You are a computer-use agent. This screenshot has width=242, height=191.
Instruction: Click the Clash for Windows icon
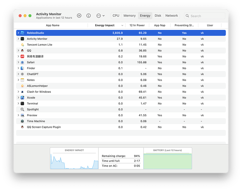[22, 92]
